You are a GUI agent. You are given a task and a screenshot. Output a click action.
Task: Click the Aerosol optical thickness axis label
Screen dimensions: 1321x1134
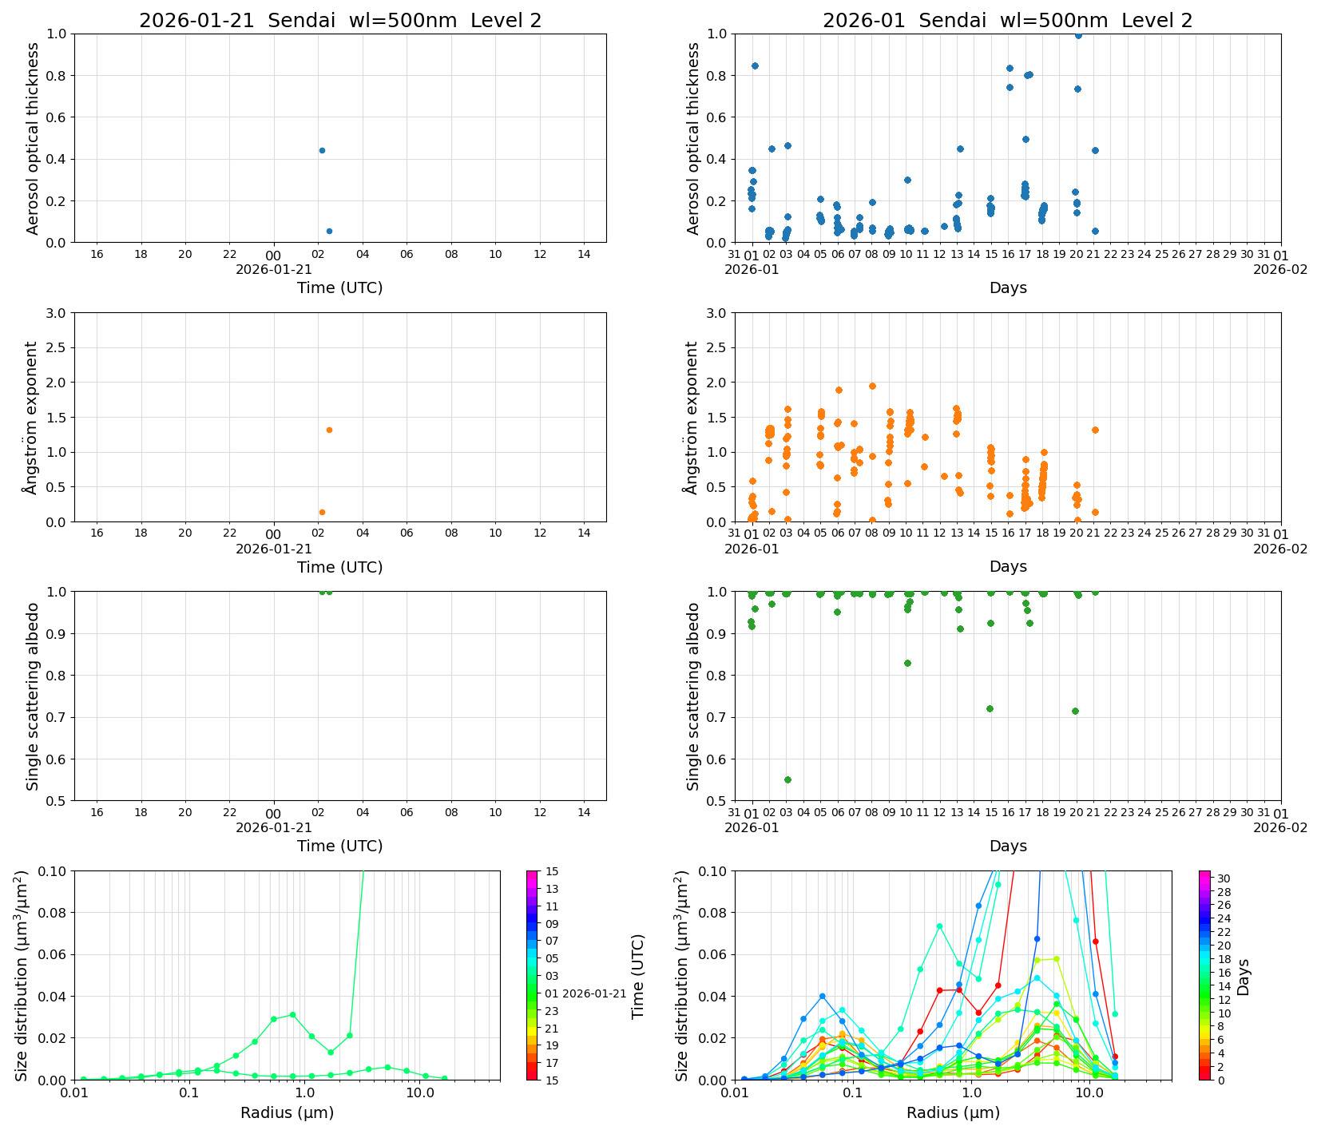30,136
